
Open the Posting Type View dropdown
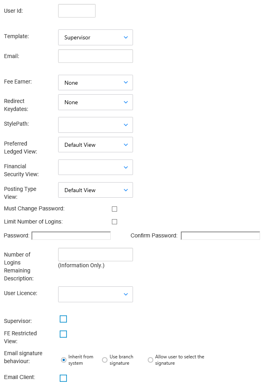point(96,190)
